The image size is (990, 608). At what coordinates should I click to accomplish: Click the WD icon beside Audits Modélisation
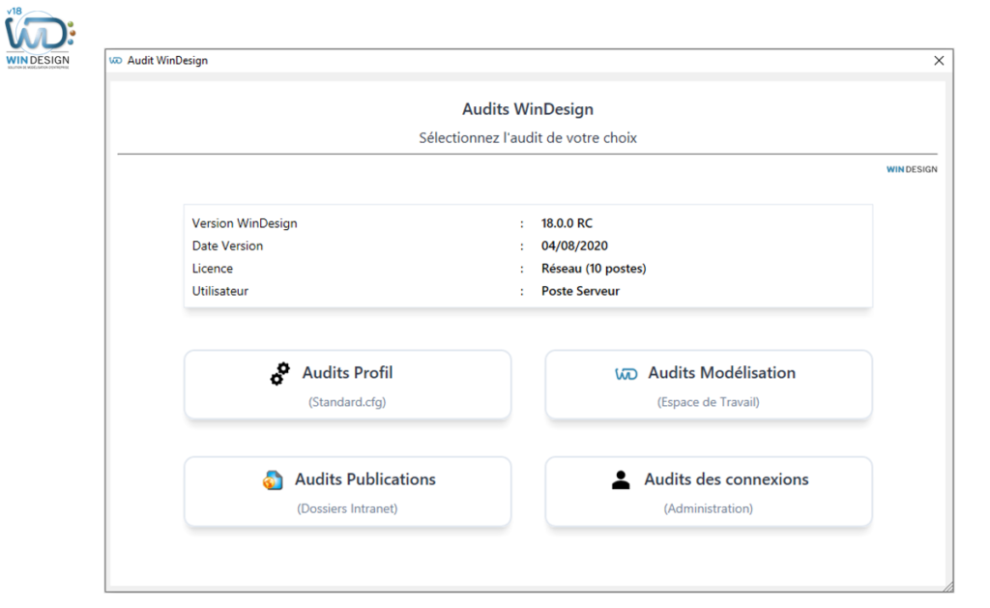click(x=626, y=374)
